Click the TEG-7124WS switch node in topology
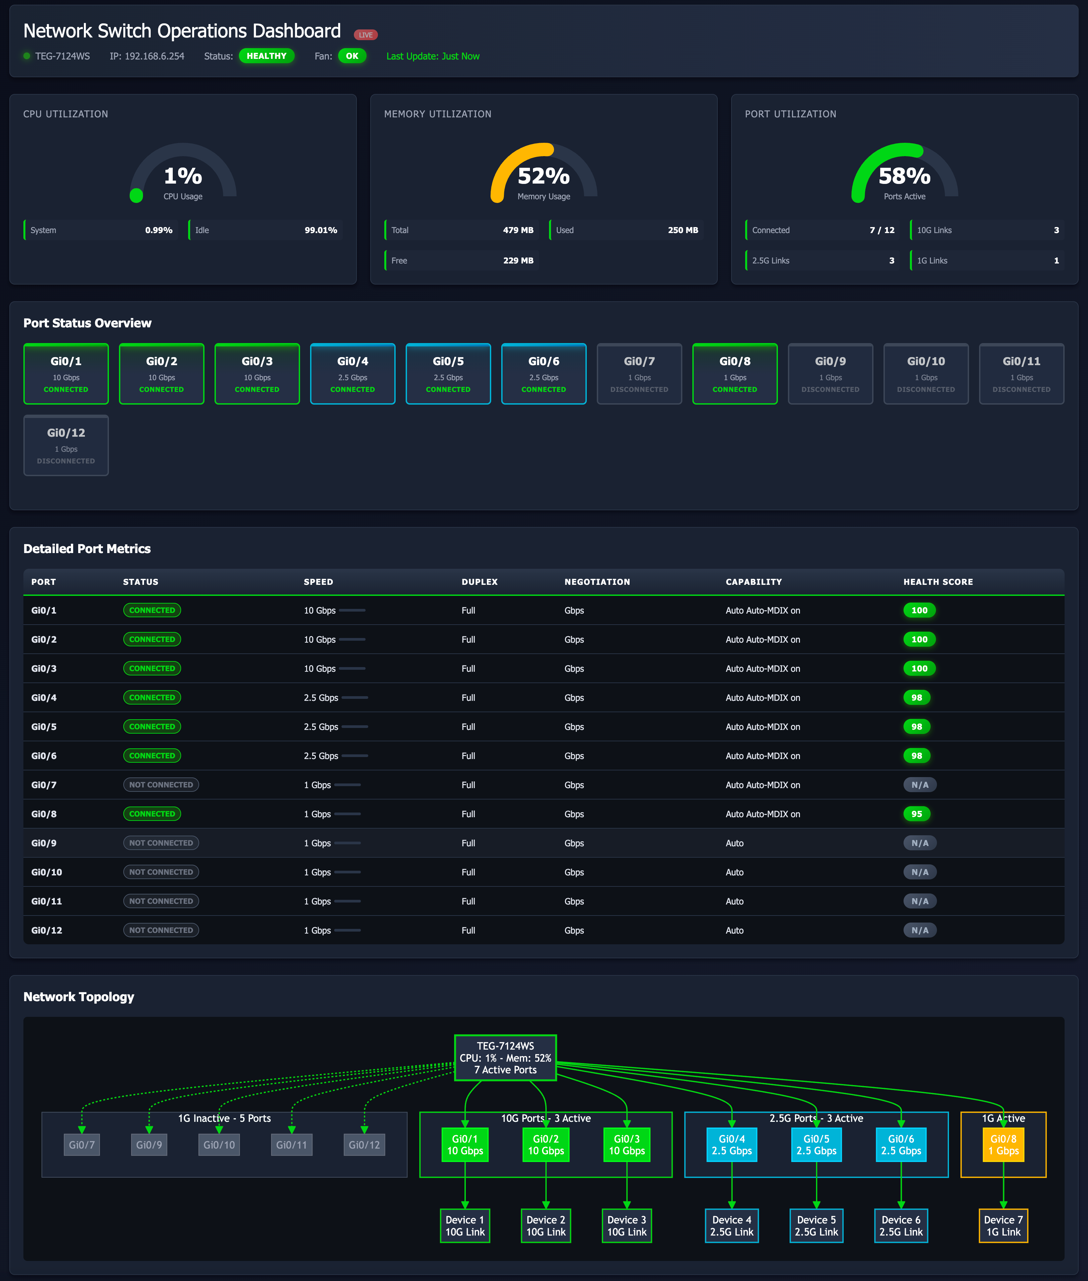Viewport: 1088px width, 1281px height. tap(505, 1058)
